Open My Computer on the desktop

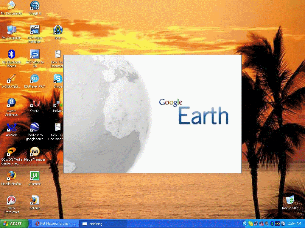(x=11, y=30)
